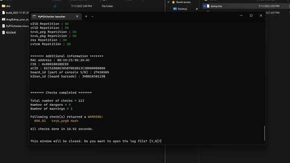The image size is (290, 163).
Task: Click the dump.hex file icon
Action: (x=208, y=6)
